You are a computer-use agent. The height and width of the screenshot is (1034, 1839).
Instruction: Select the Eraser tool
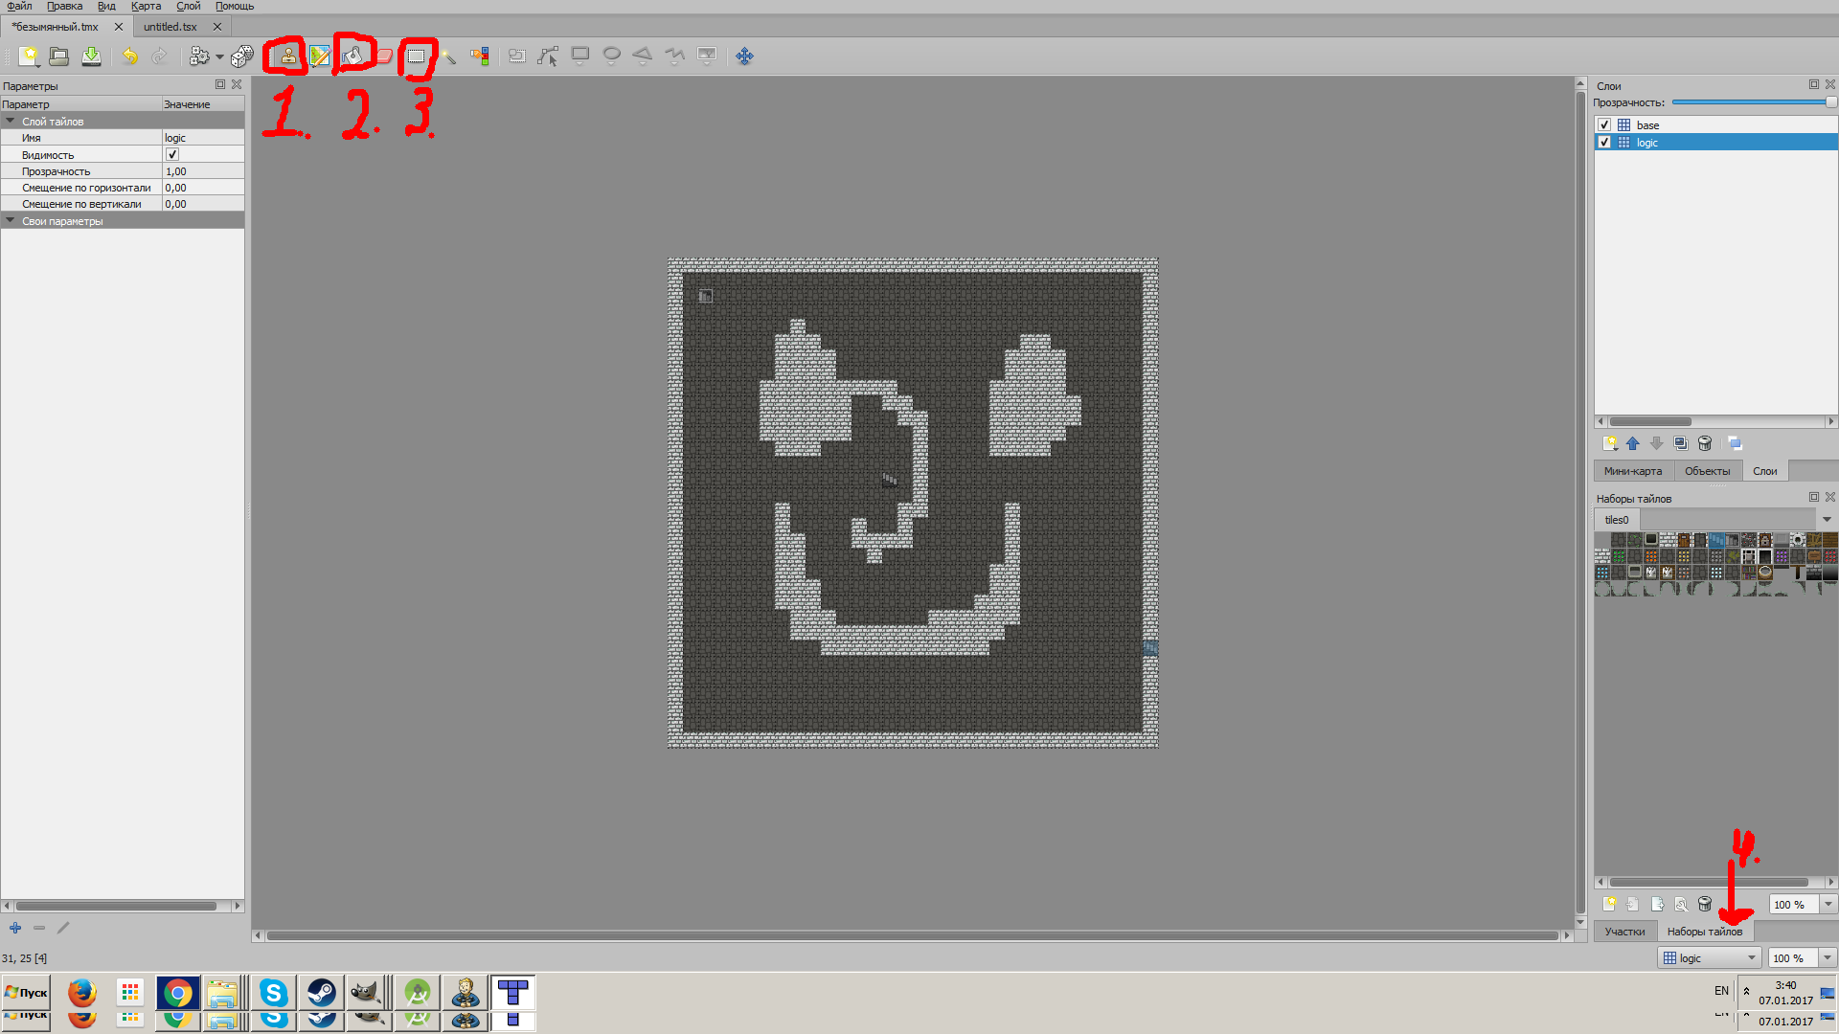[x=384, y=56]
